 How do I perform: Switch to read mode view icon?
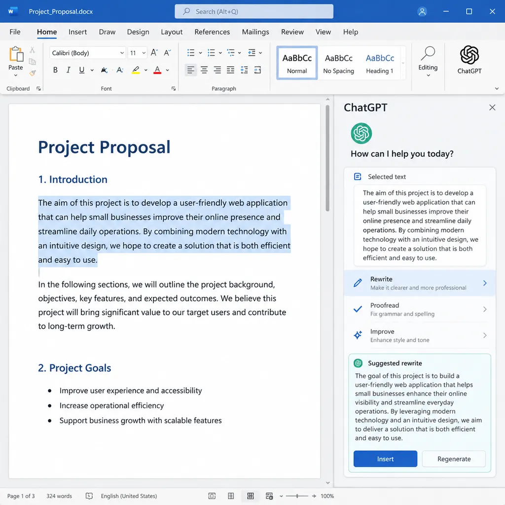pos(231,496)
